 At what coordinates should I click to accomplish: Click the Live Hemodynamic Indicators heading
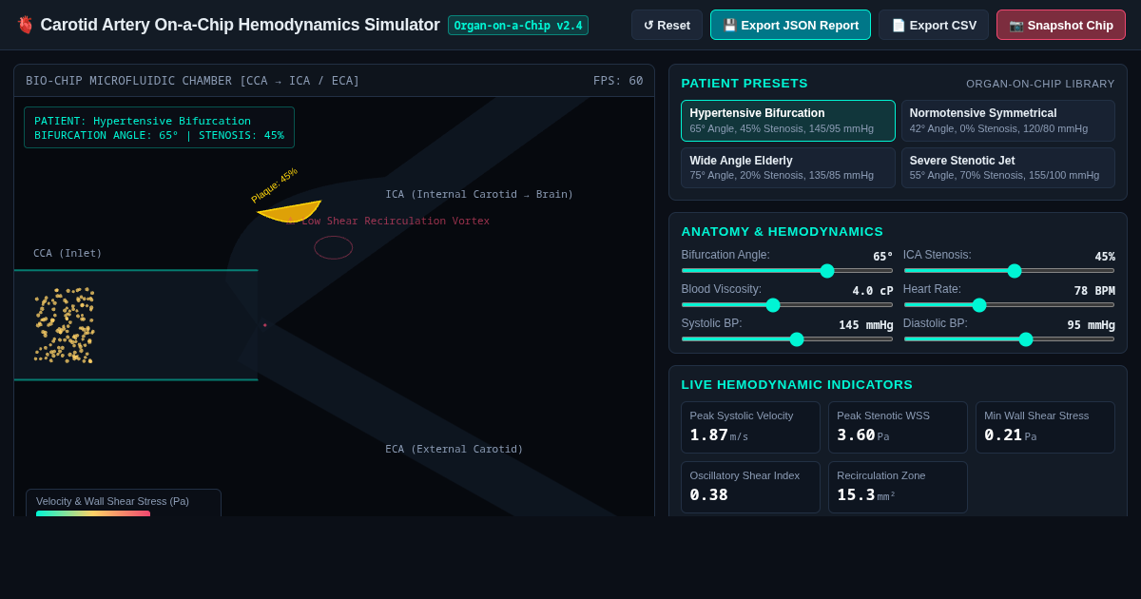point(797,384)
